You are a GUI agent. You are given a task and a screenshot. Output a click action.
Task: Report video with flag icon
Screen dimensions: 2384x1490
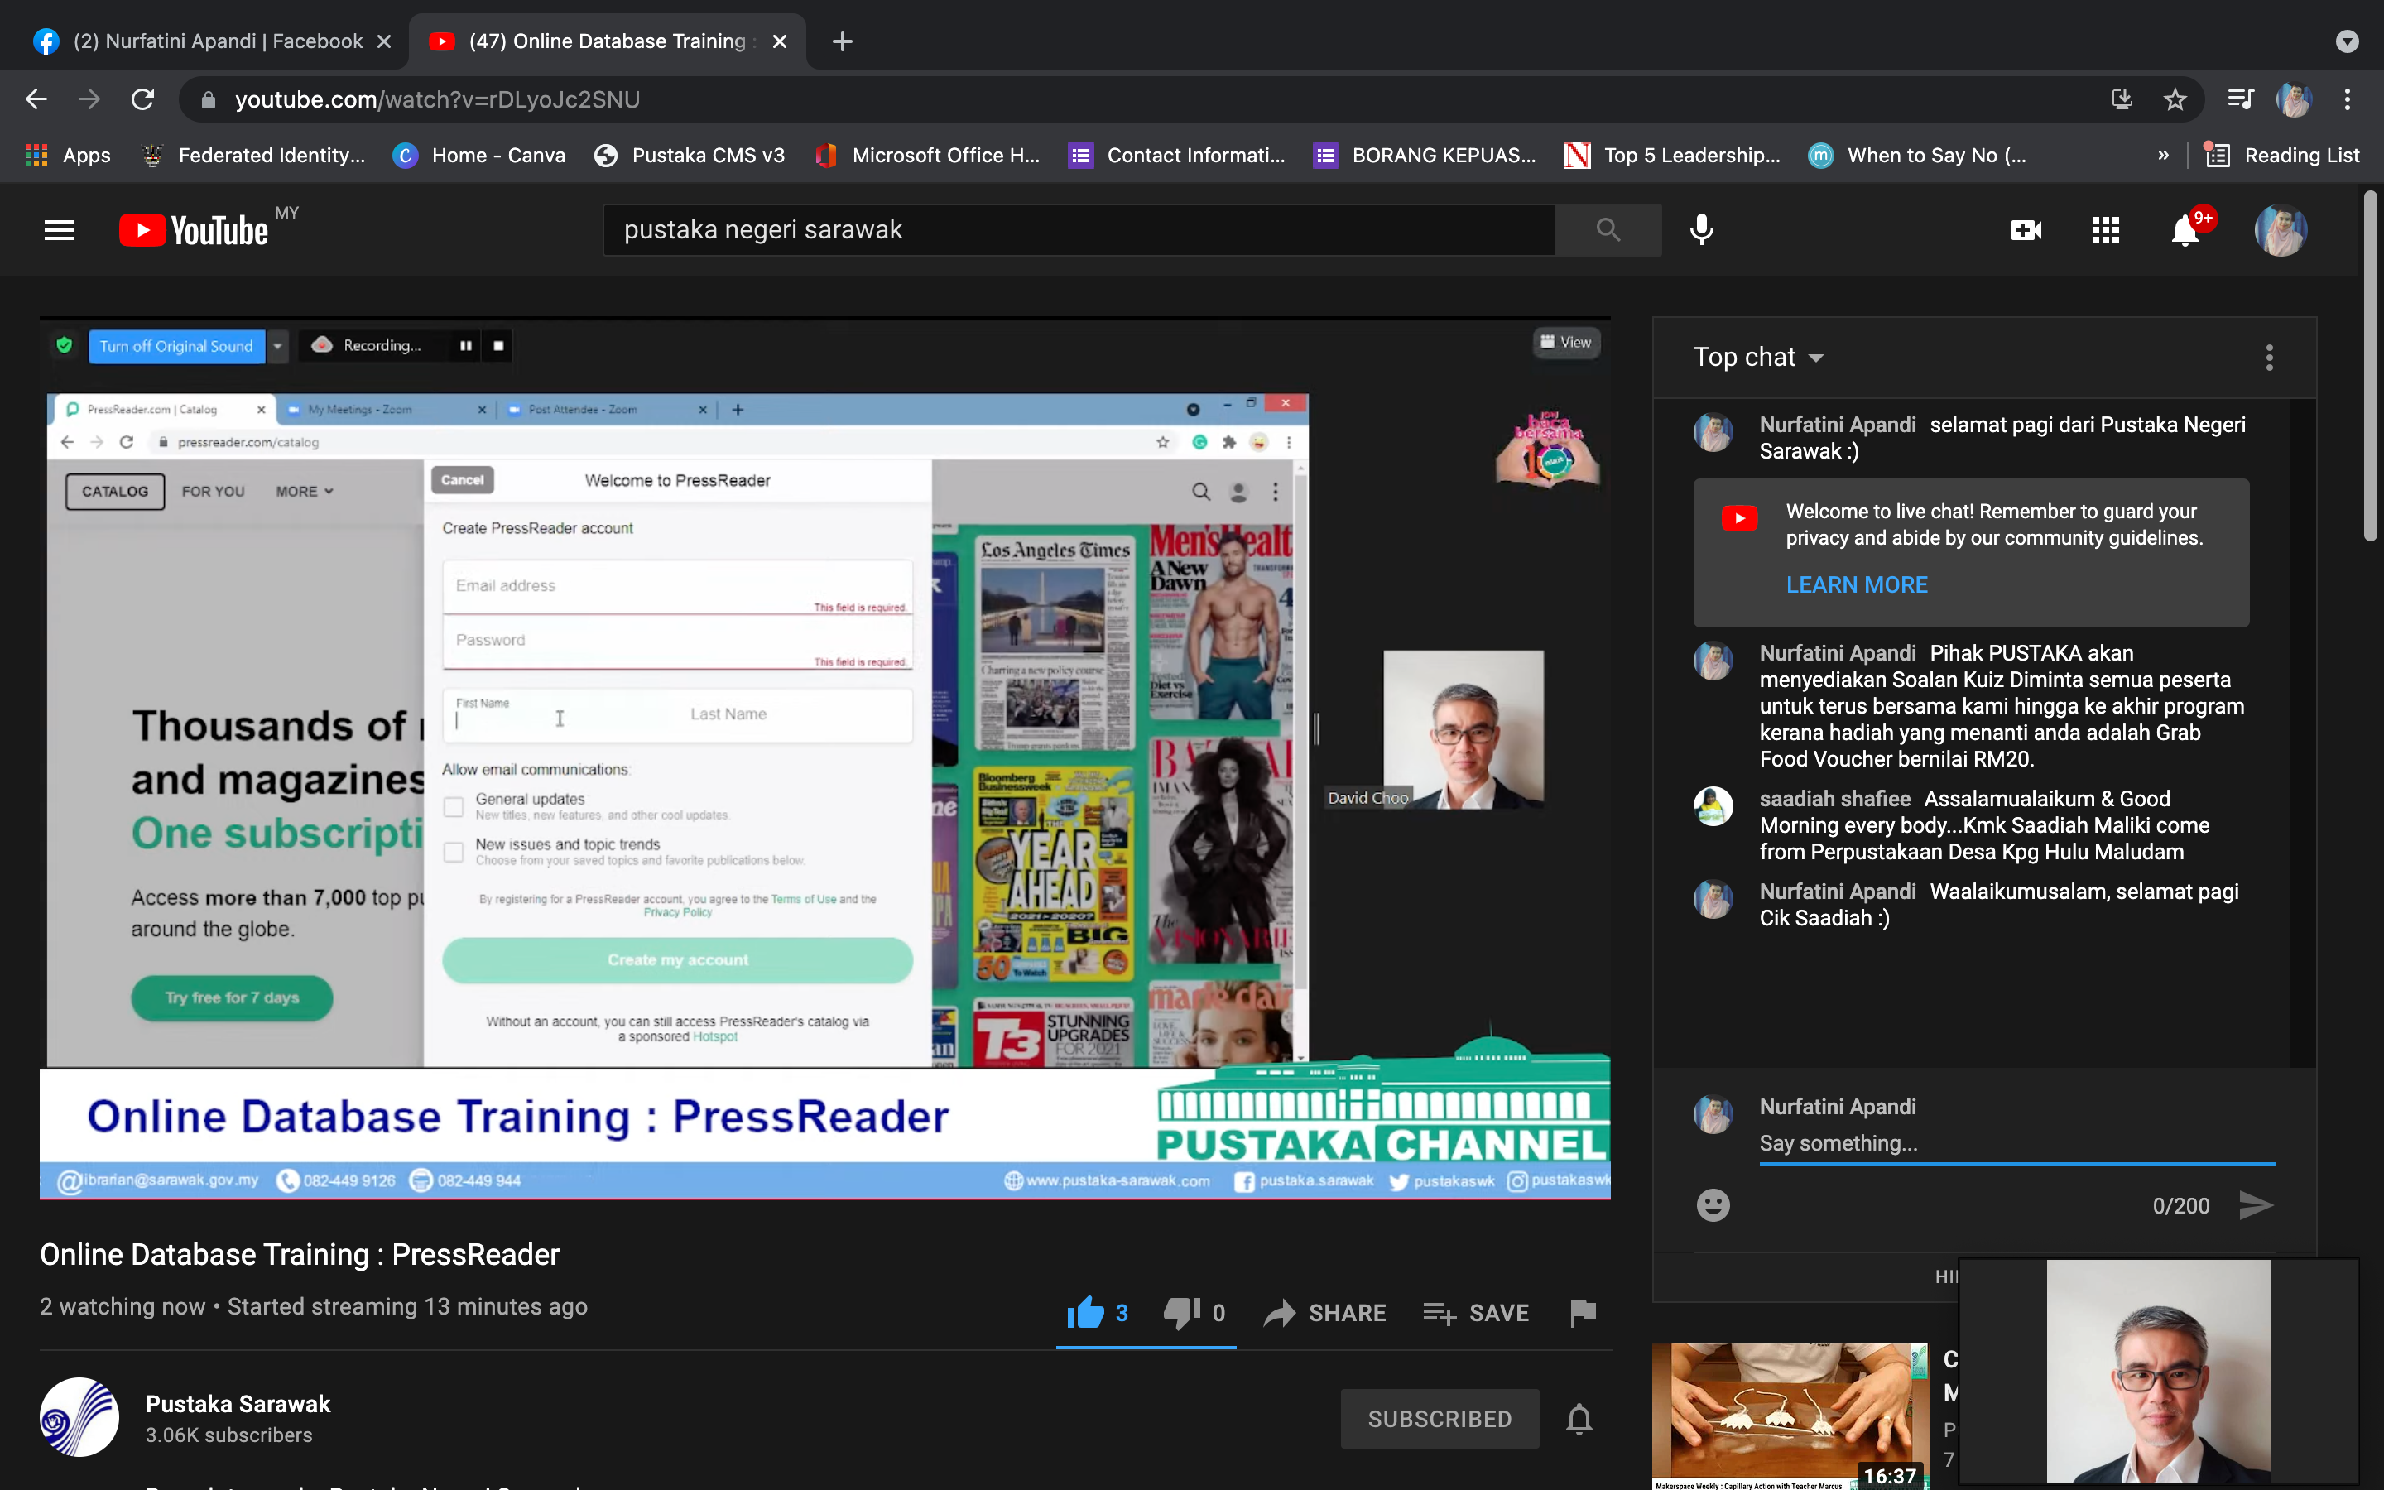(x=1582, y=1313)
